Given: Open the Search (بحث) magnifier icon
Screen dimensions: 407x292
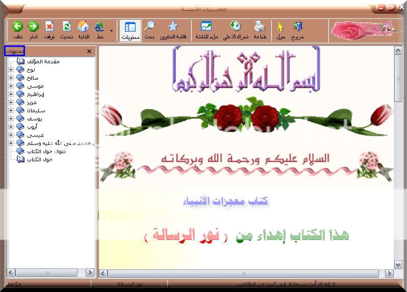Looking at the screenshot, I should (149, 27).
